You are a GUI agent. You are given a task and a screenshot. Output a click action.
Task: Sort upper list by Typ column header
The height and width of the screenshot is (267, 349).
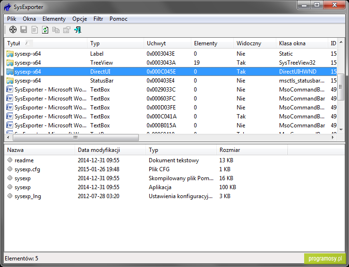(115, 43)
